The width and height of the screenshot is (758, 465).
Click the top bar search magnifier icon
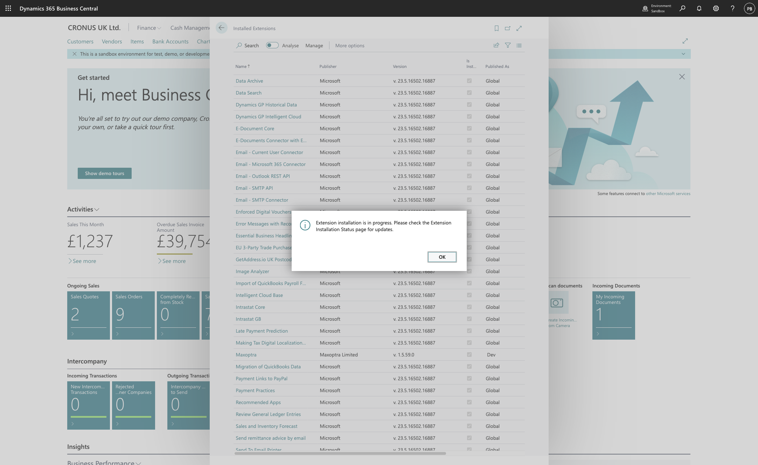[x=682, y=8]
